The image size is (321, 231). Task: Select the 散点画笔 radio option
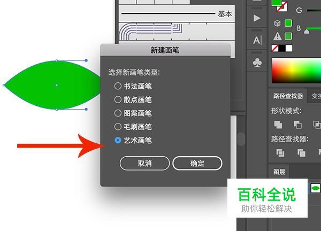133,99
